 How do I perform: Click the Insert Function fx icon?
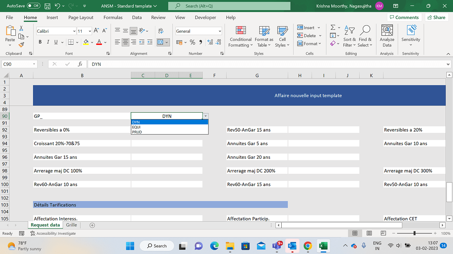[80, 64]
